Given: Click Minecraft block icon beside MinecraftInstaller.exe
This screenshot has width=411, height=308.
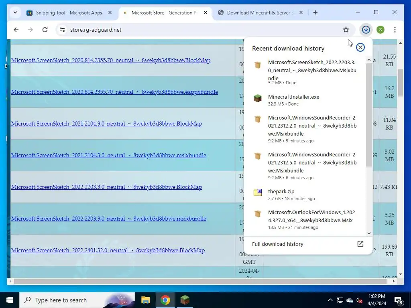Looking at the screenshot, I should point(258,98).
